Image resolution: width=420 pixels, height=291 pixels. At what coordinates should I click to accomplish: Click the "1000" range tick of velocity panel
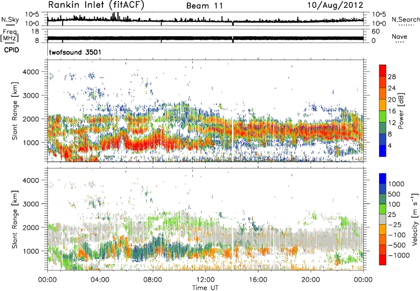click(30, 251)
